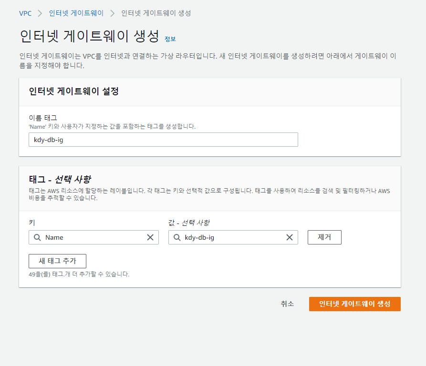Click the search icon in the key field
This screenshot has height=366, width=426.
tap(37, 237)
